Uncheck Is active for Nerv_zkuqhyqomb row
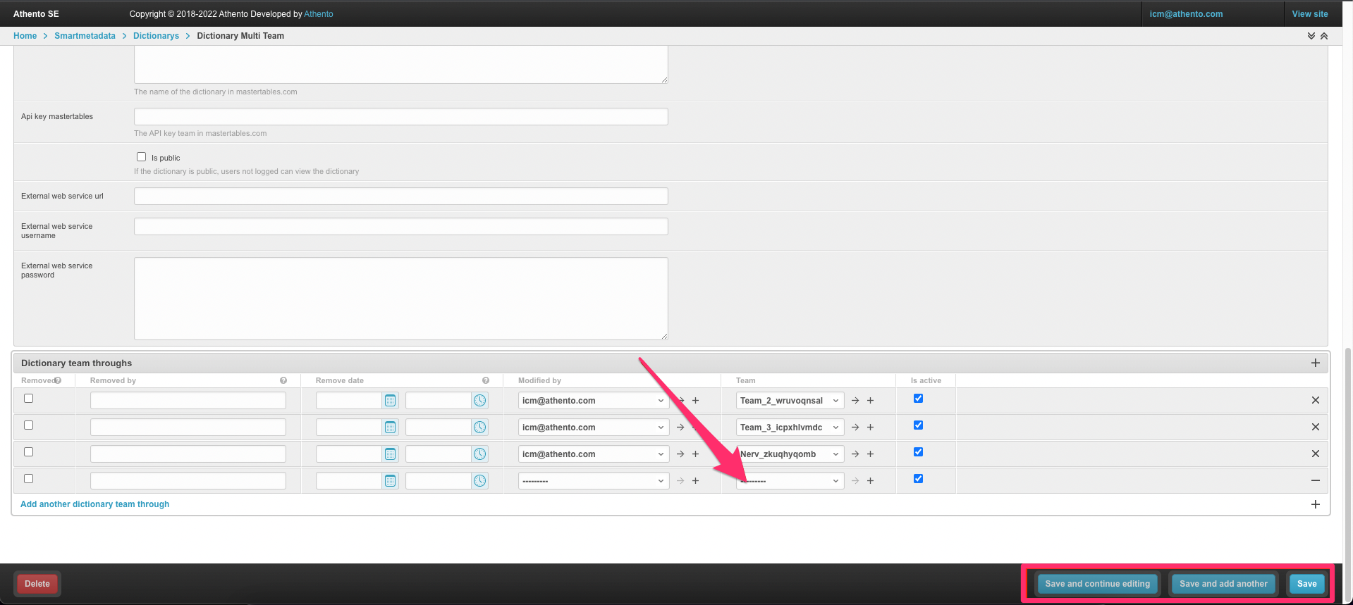Image resolution: width=1353 pixels, height=605 pixels. tap(918, 452)
